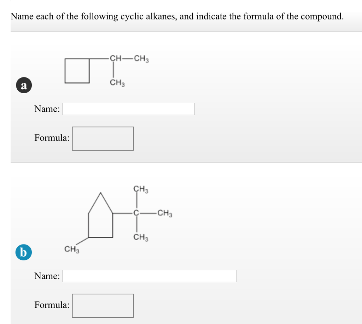
Task: Click the gray divider between sections a and b
Action: [x=181, y=163]
